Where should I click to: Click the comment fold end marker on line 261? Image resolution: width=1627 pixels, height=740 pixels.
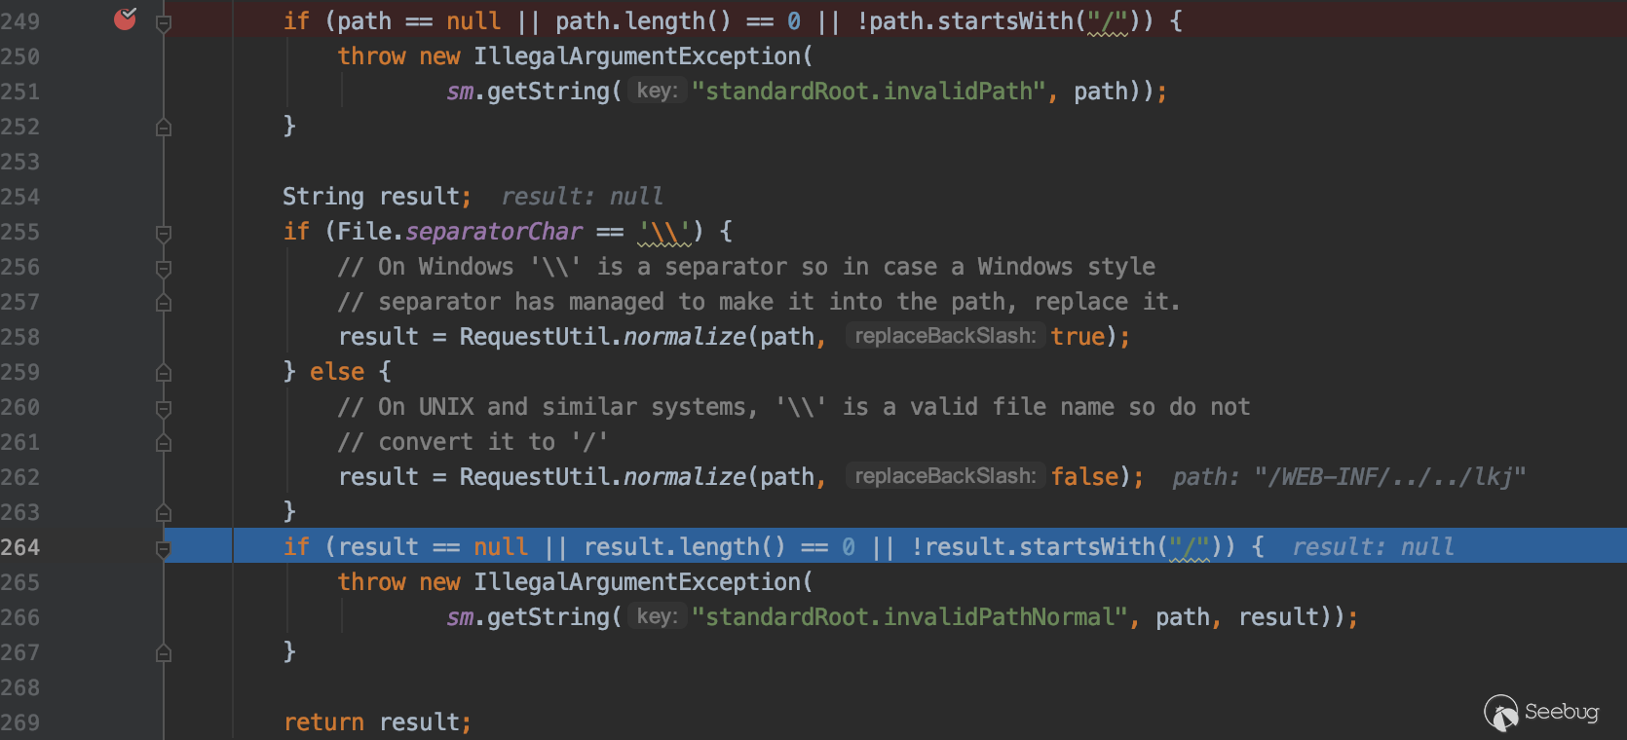(x=164, y=442)
